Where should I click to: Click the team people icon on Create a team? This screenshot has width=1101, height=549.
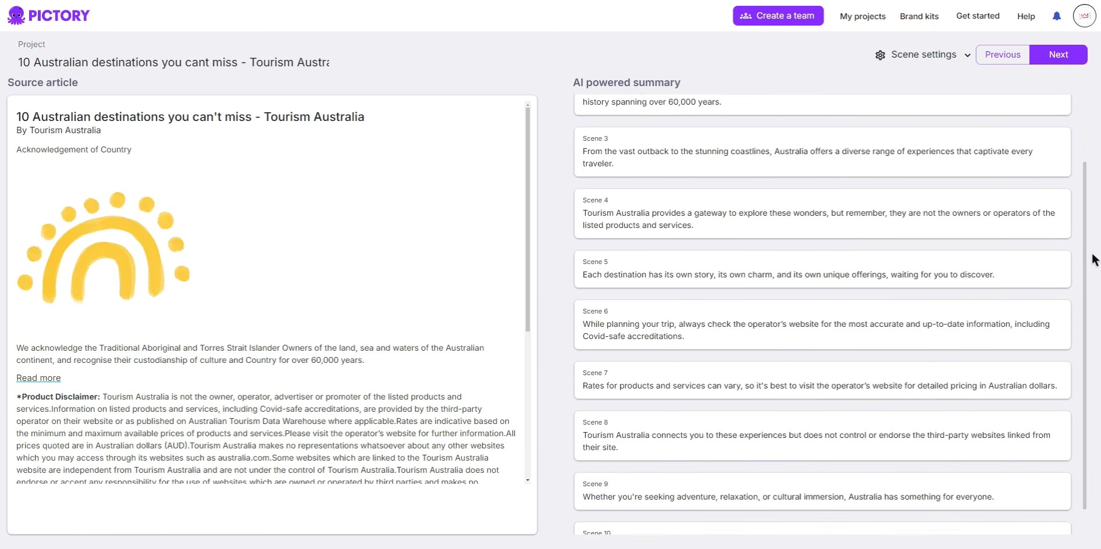point(746,16)
